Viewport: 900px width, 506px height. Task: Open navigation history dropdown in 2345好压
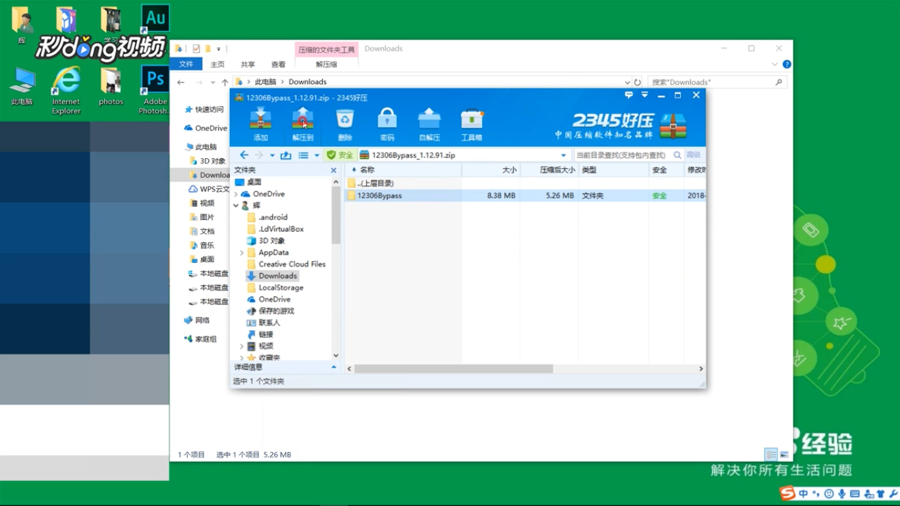coord(272,155)
